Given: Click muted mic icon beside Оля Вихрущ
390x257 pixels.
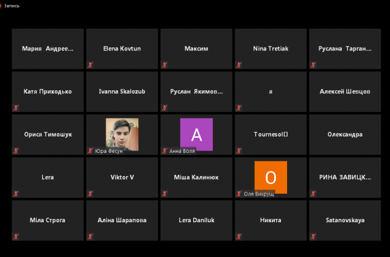Looking at the screenshot, I should click(x=239, y=194).
